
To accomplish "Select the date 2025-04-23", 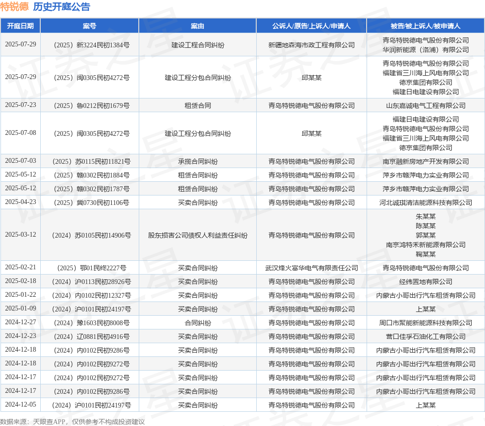I will coord(20,202).
